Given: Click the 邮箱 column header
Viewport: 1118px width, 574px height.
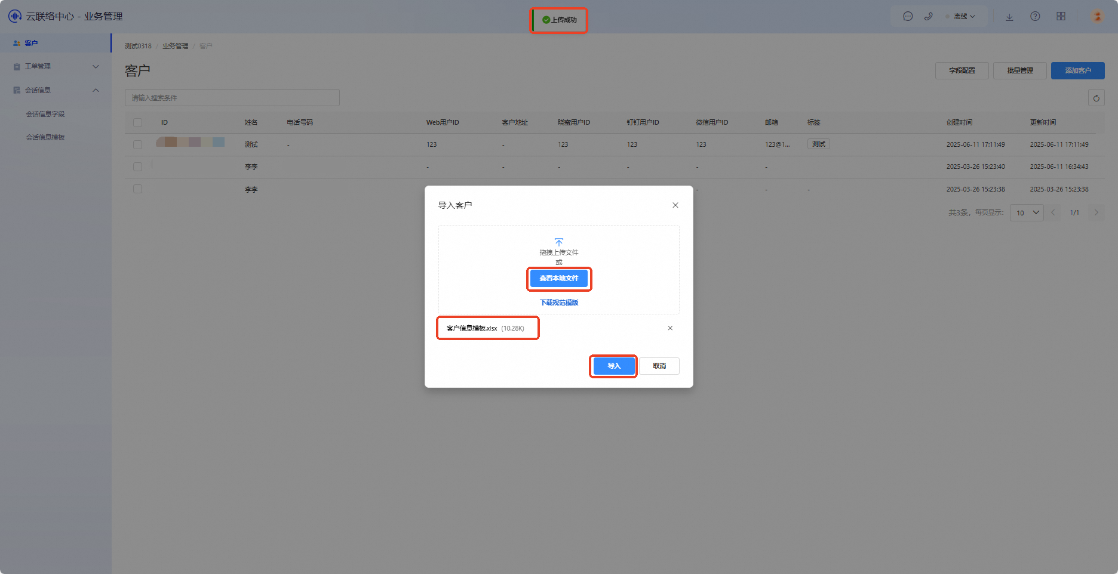Looking at the screenshot, I should tap(772, 122).
